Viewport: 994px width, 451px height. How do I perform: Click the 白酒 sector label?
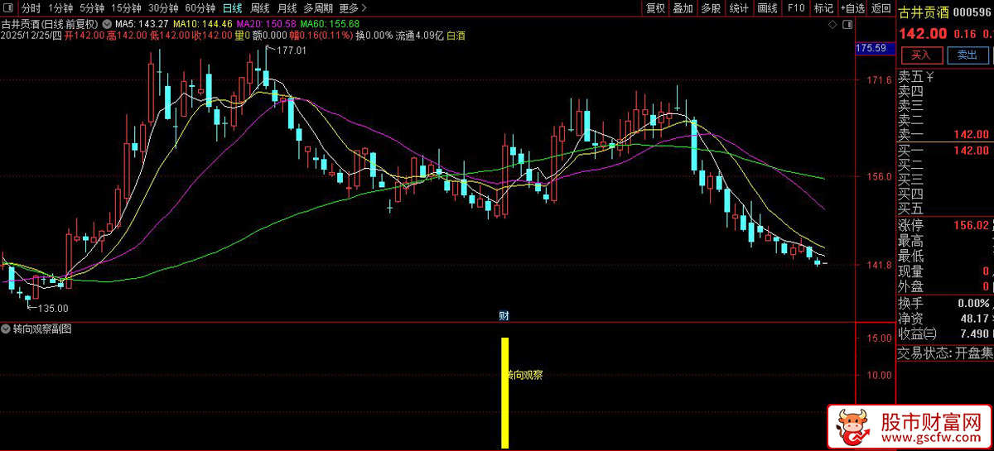pos(458,36)
